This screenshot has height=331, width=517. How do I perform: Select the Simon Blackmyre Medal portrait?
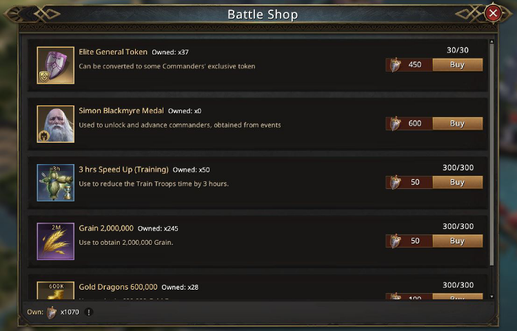tap(55, 124)
